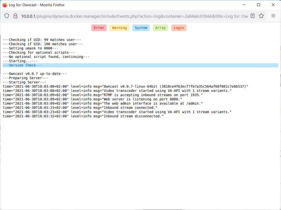281x210 pixels.
Task: Open the Firefox hamburger menu
Action: [273, 16]
